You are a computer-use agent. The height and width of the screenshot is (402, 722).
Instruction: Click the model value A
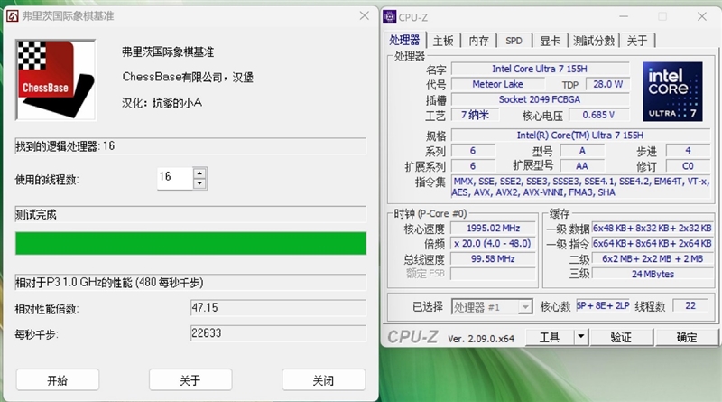pyautogui.click(x=582, y=151)
